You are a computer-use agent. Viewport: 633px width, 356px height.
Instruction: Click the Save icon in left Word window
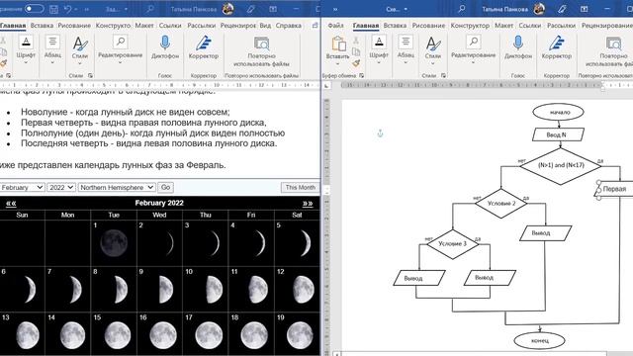pos(53,9)
